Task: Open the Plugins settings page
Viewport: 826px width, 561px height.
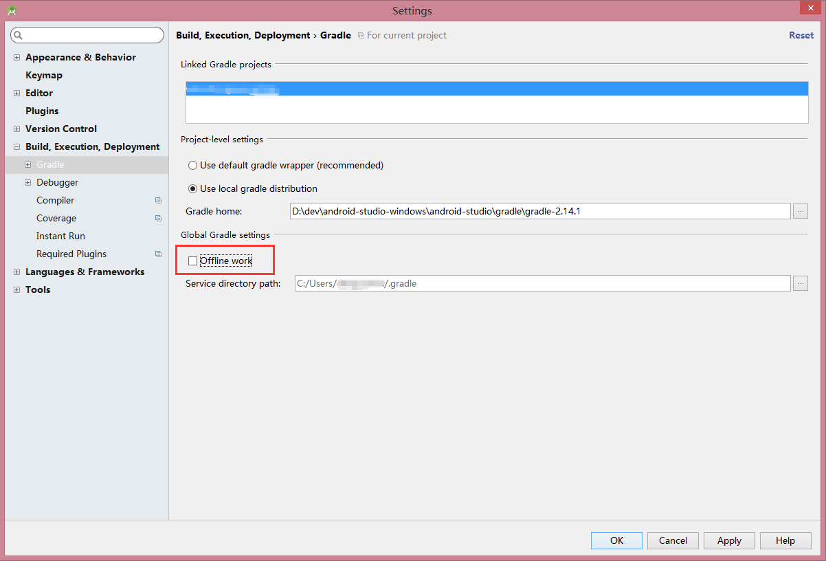Action: tap(42, 111)
